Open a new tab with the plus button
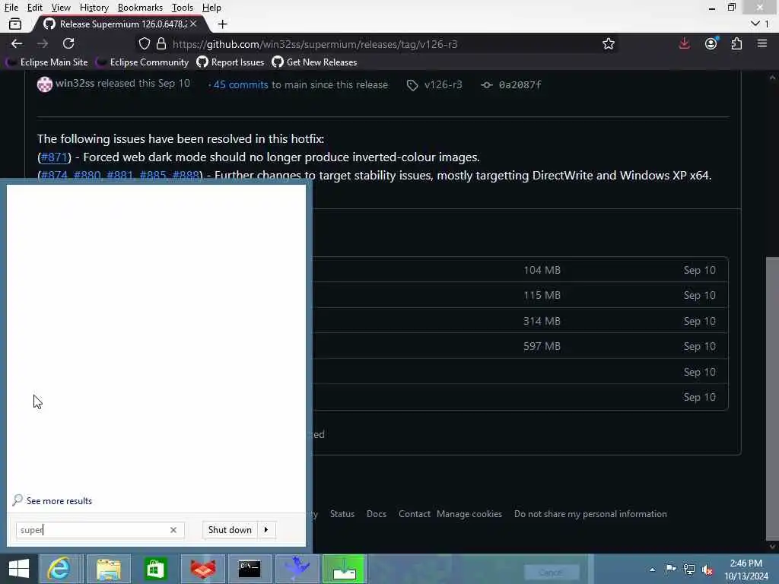This screenshot has width=779, height=584. click(223, 24)
